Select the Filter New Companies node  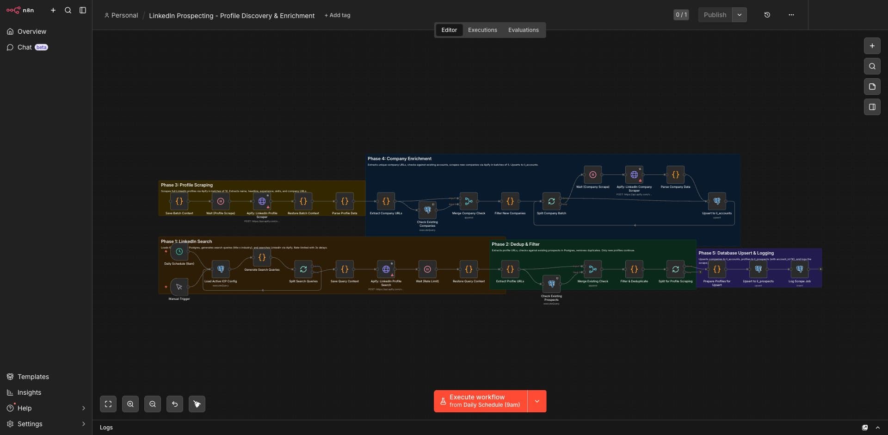[x=510, y=201]
